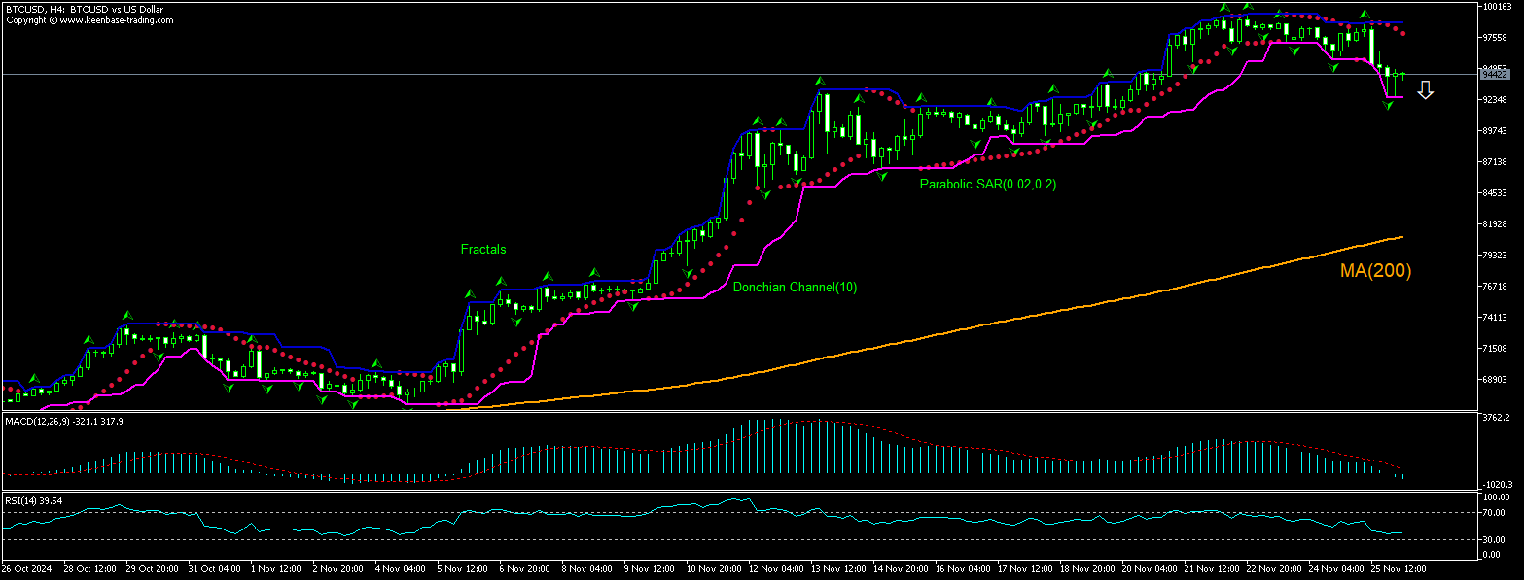
Task: Click the 81928 price axis label
Action: [x=1496, y=224]
